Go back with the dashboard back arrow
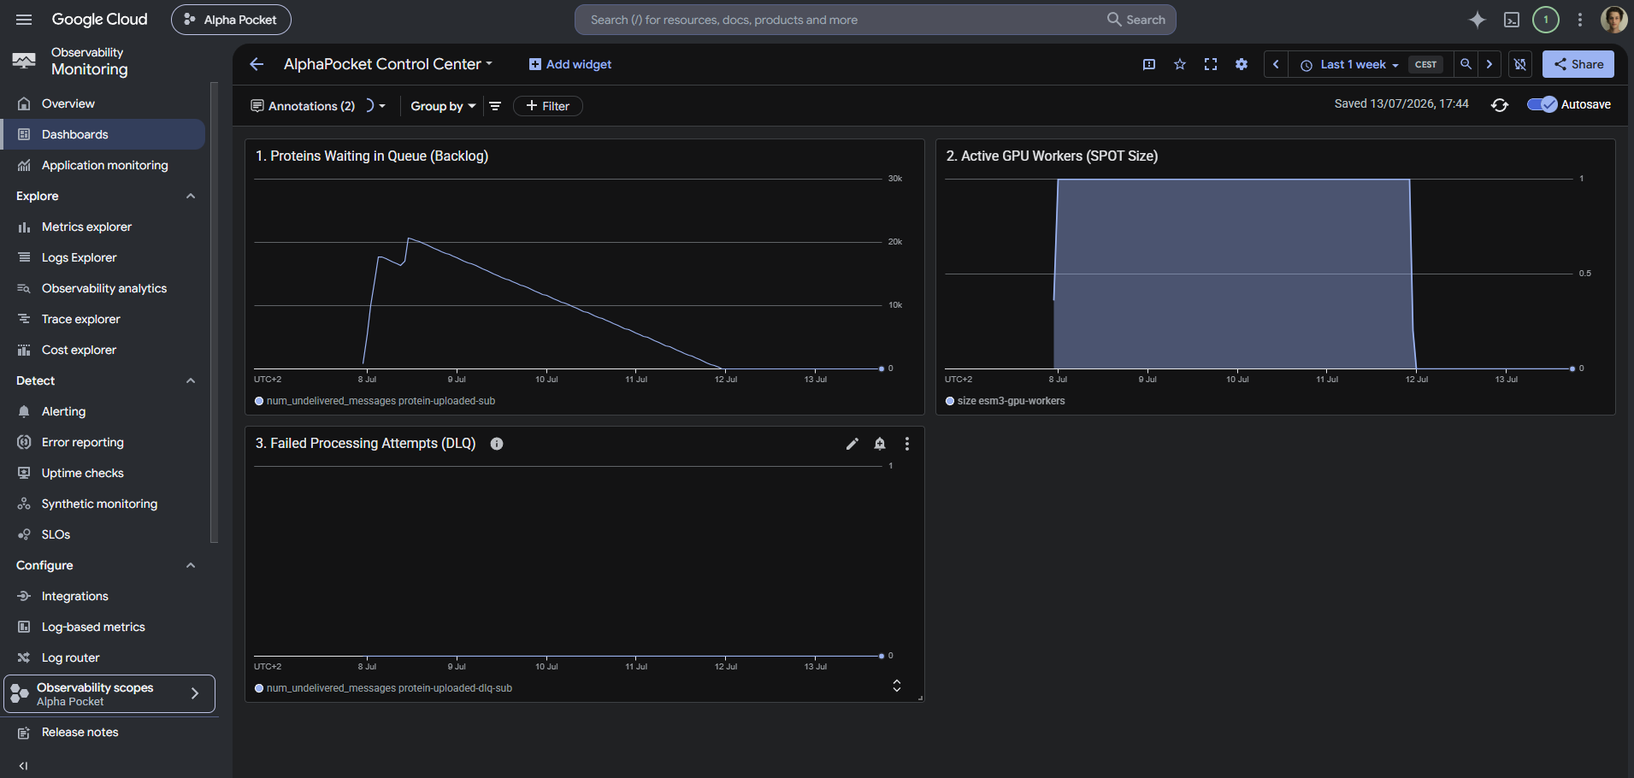Viewport: 1634px width, 778px height. click(257, 64)
